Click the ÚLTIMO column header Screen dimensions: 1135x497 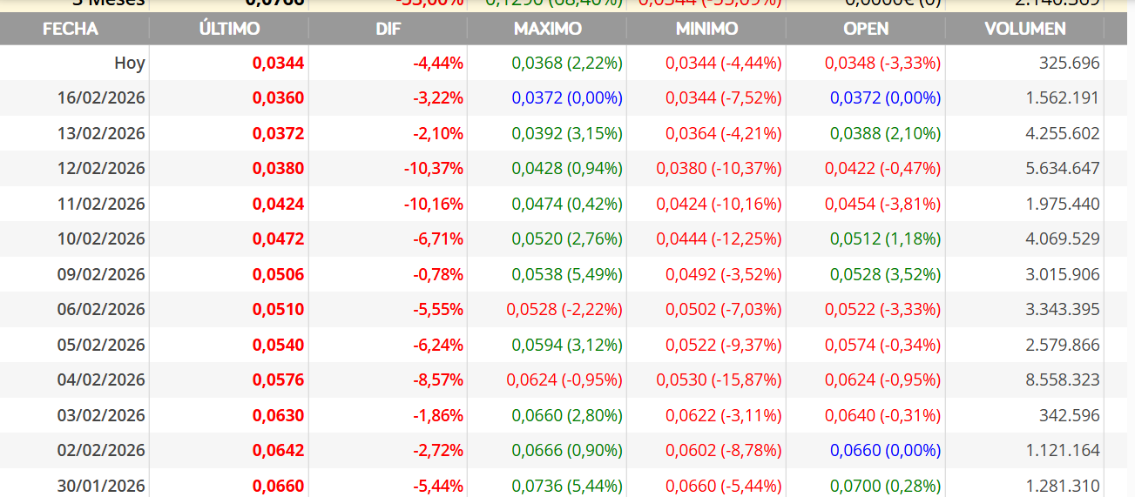point(229,29)
